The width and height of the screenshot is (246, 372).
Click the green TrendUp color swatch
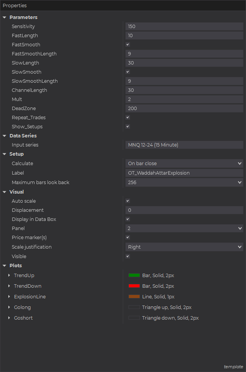tap(134, 276)
